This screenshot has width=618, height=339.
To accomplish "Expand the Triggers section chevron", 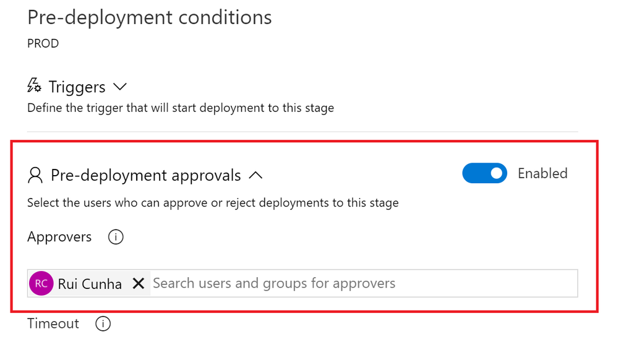I will [119, 87].
